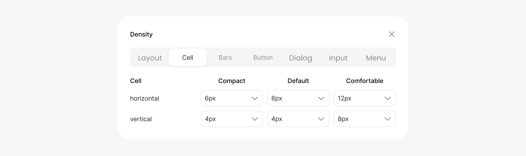Select the Cell tab
Viewport: 526px width, 156px height.
coord(188,58)
